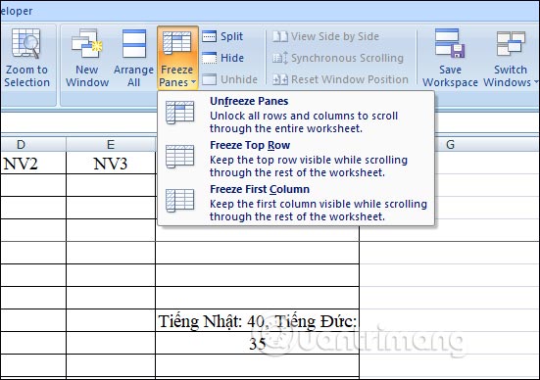Select cell with Tiếng Nhật: 40 text
The width and height of the screenshot is (540, 380).
(x=257, y=321)
